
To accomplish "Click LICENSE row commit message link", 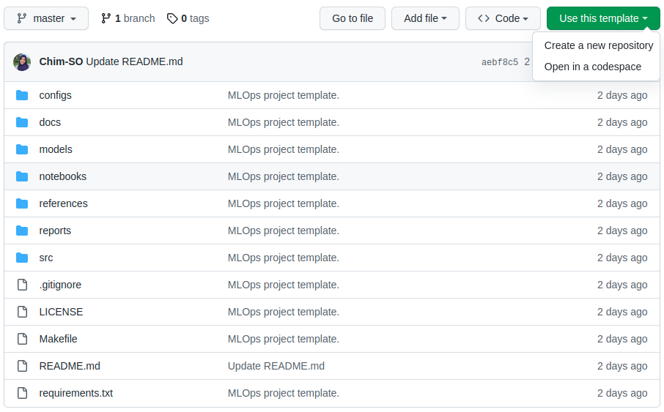I will (284, 312).
